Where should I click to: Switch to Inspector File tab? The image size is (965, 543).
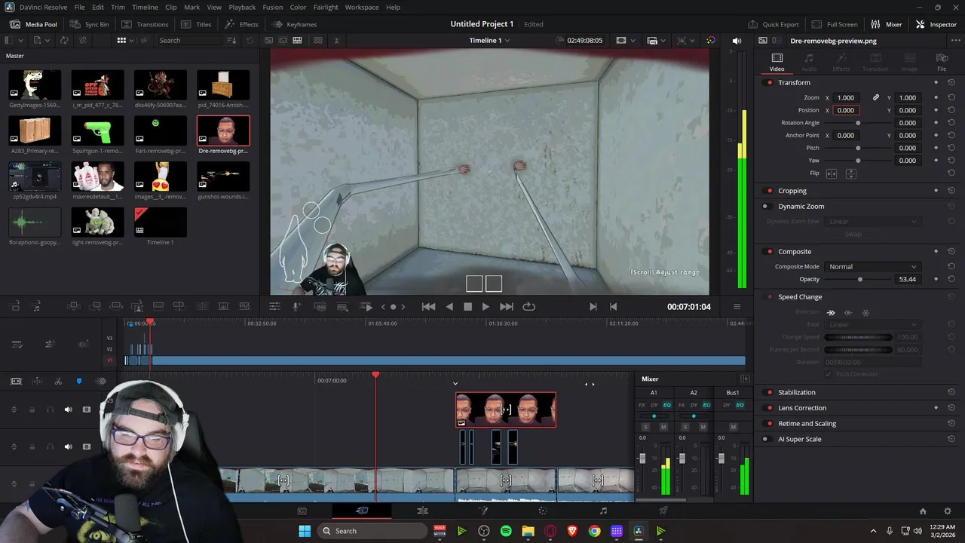pos(942,62)
